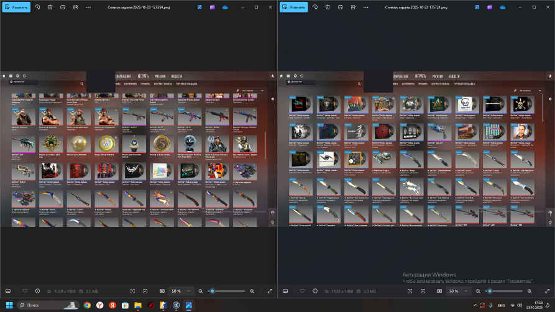Click background-view icon before 50% in left window
The height and width of the screenshot is (312, 555).
click(162, 291)
